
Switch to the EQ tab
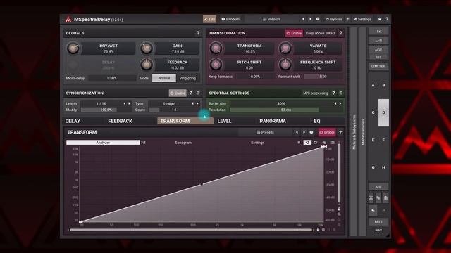click(317, 121)
